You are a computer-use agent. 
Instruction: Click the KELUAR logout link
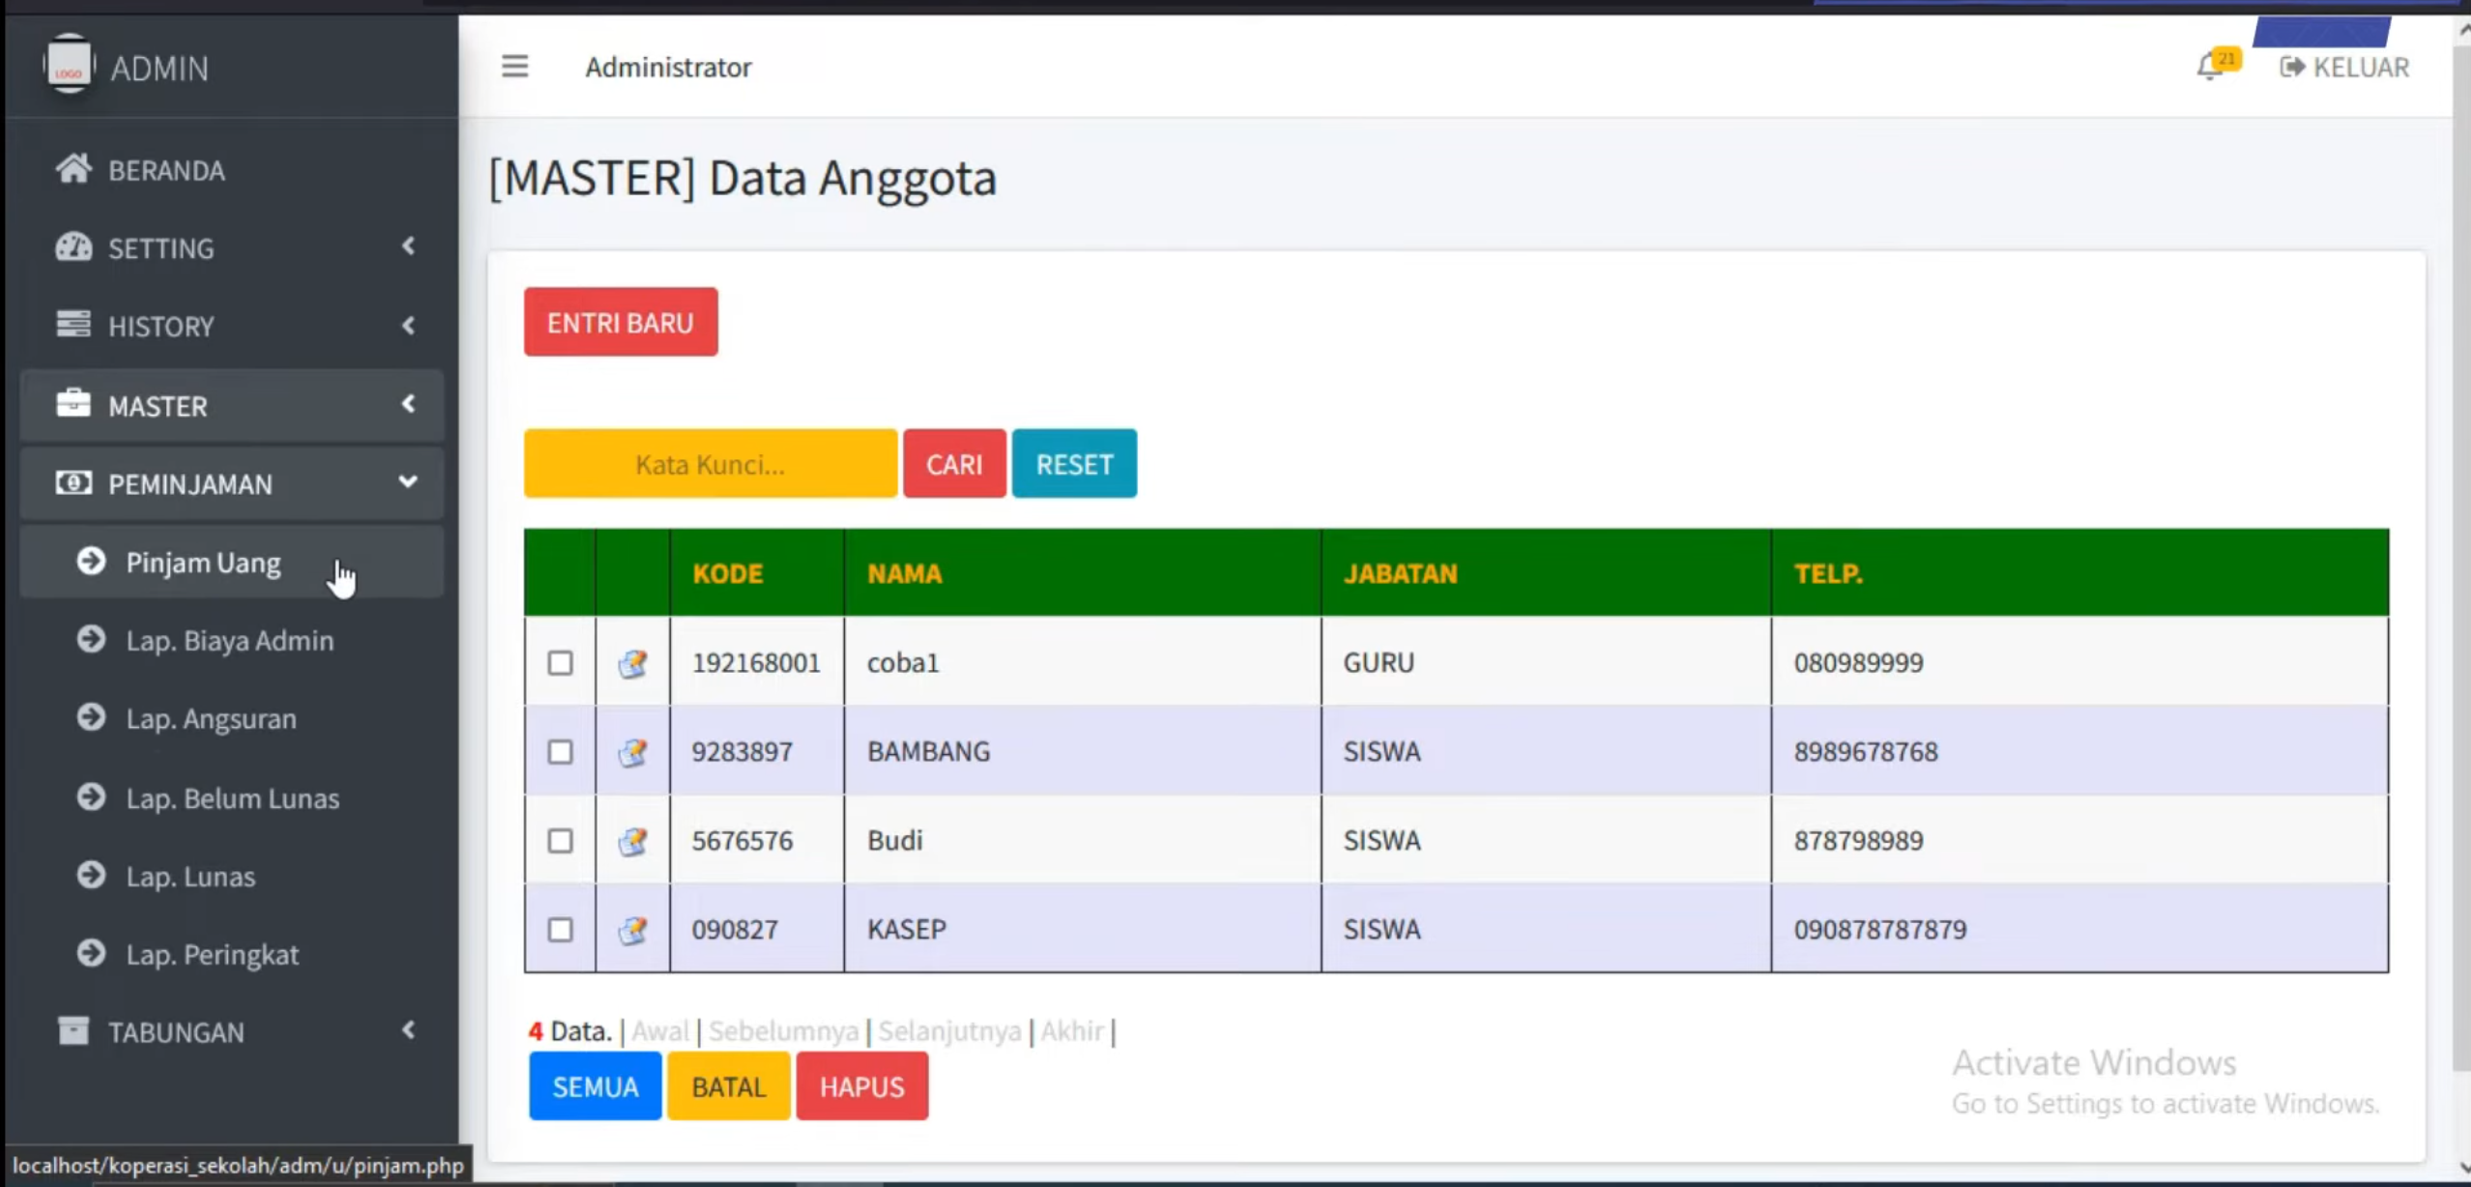pyautogui.click(x=2344, y=67)
